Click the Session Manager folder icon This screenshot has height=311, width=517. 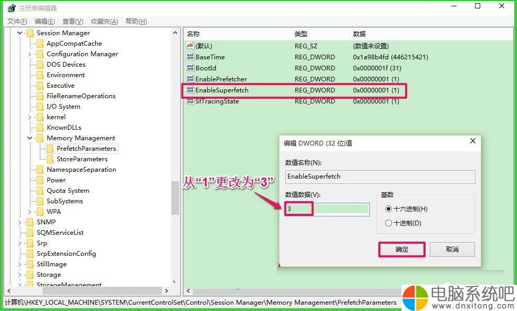30,33
